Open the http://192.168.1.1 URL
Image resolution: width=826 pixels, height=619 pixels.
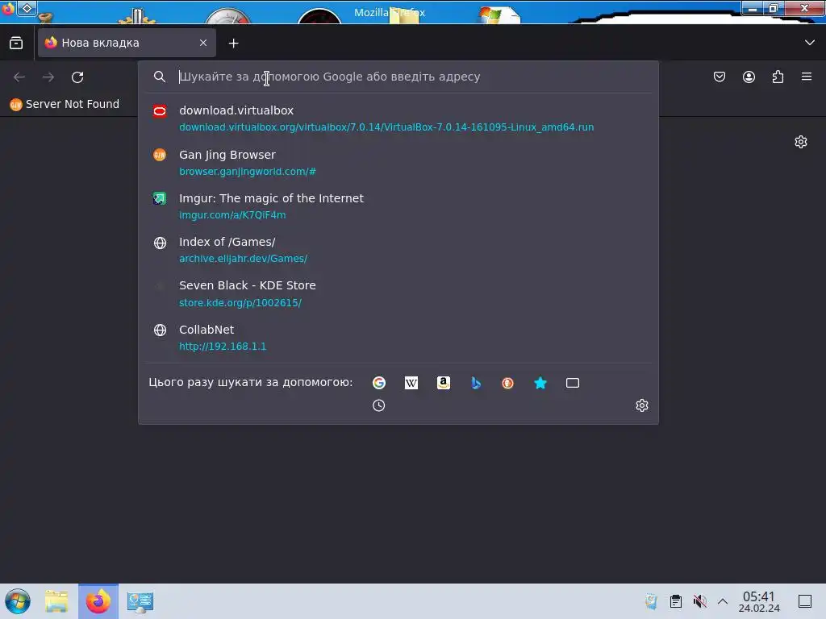(223, 347)
